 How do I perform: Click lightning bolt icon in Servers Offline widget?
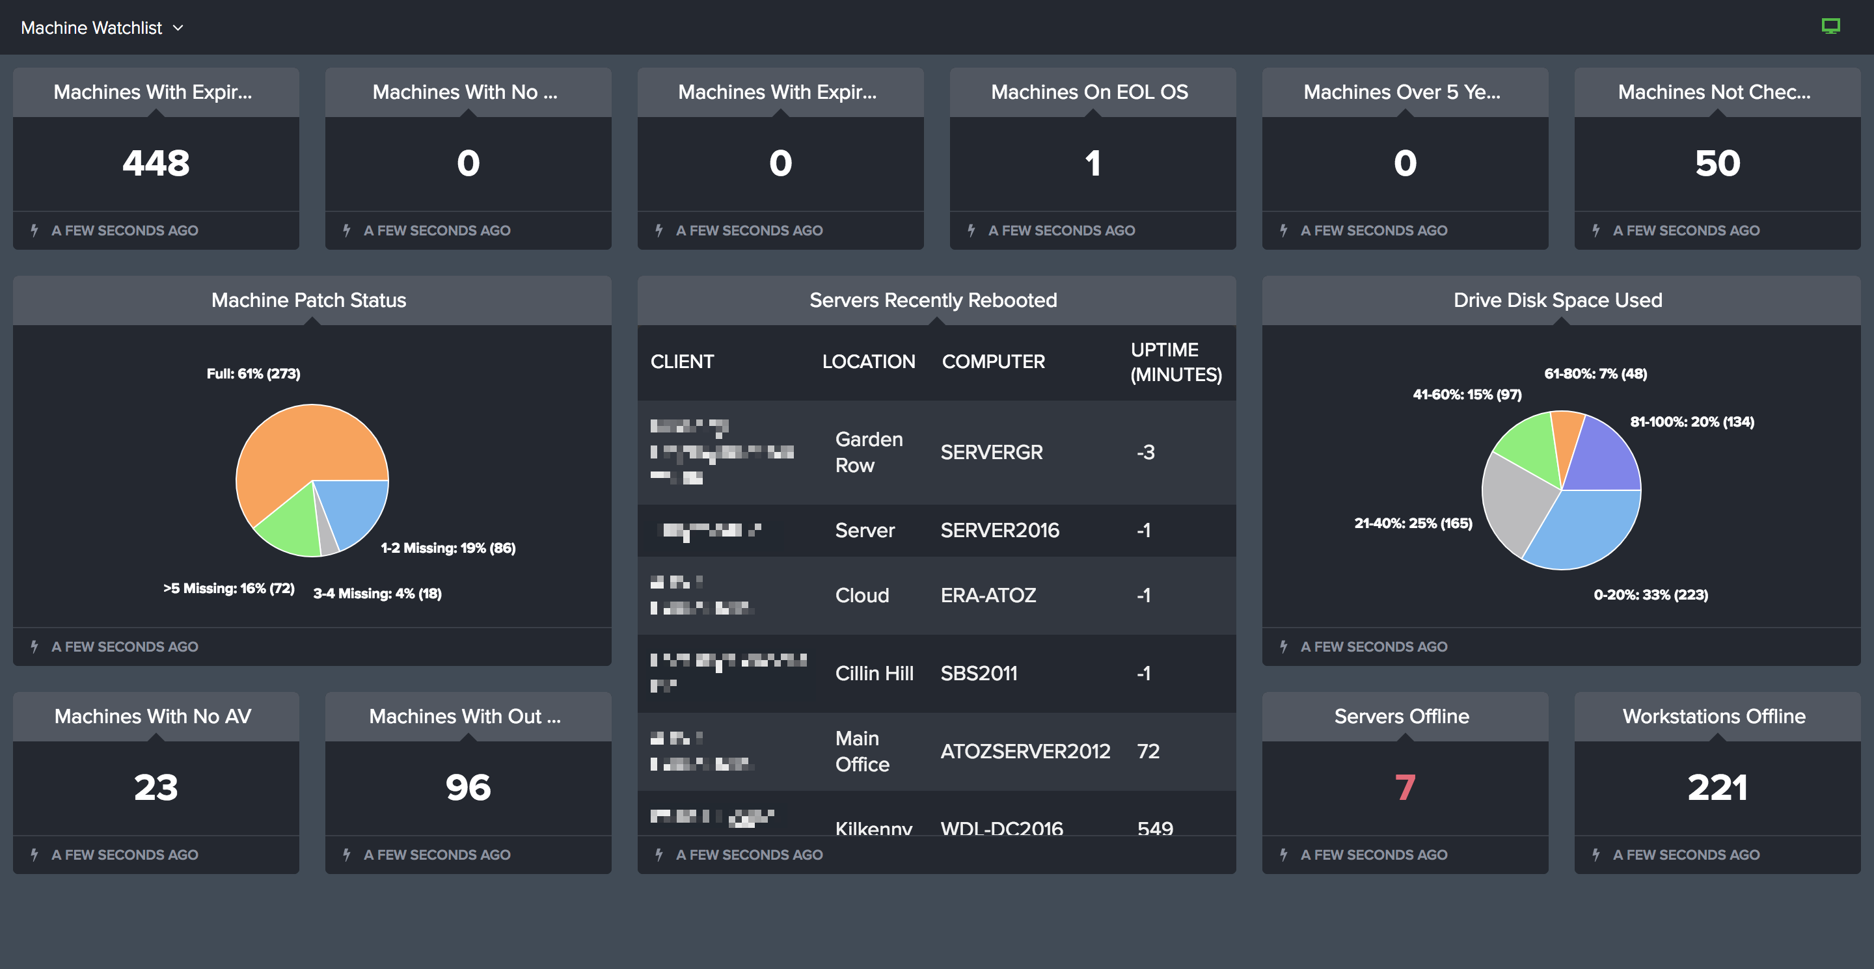coord(1283,854)
